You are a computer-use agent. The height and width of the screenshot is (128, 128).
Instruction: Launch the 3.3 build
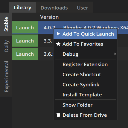[x=25, y=41]
